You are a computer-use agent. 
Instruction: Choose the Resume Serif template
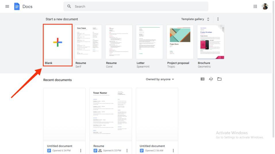point(88,42)
